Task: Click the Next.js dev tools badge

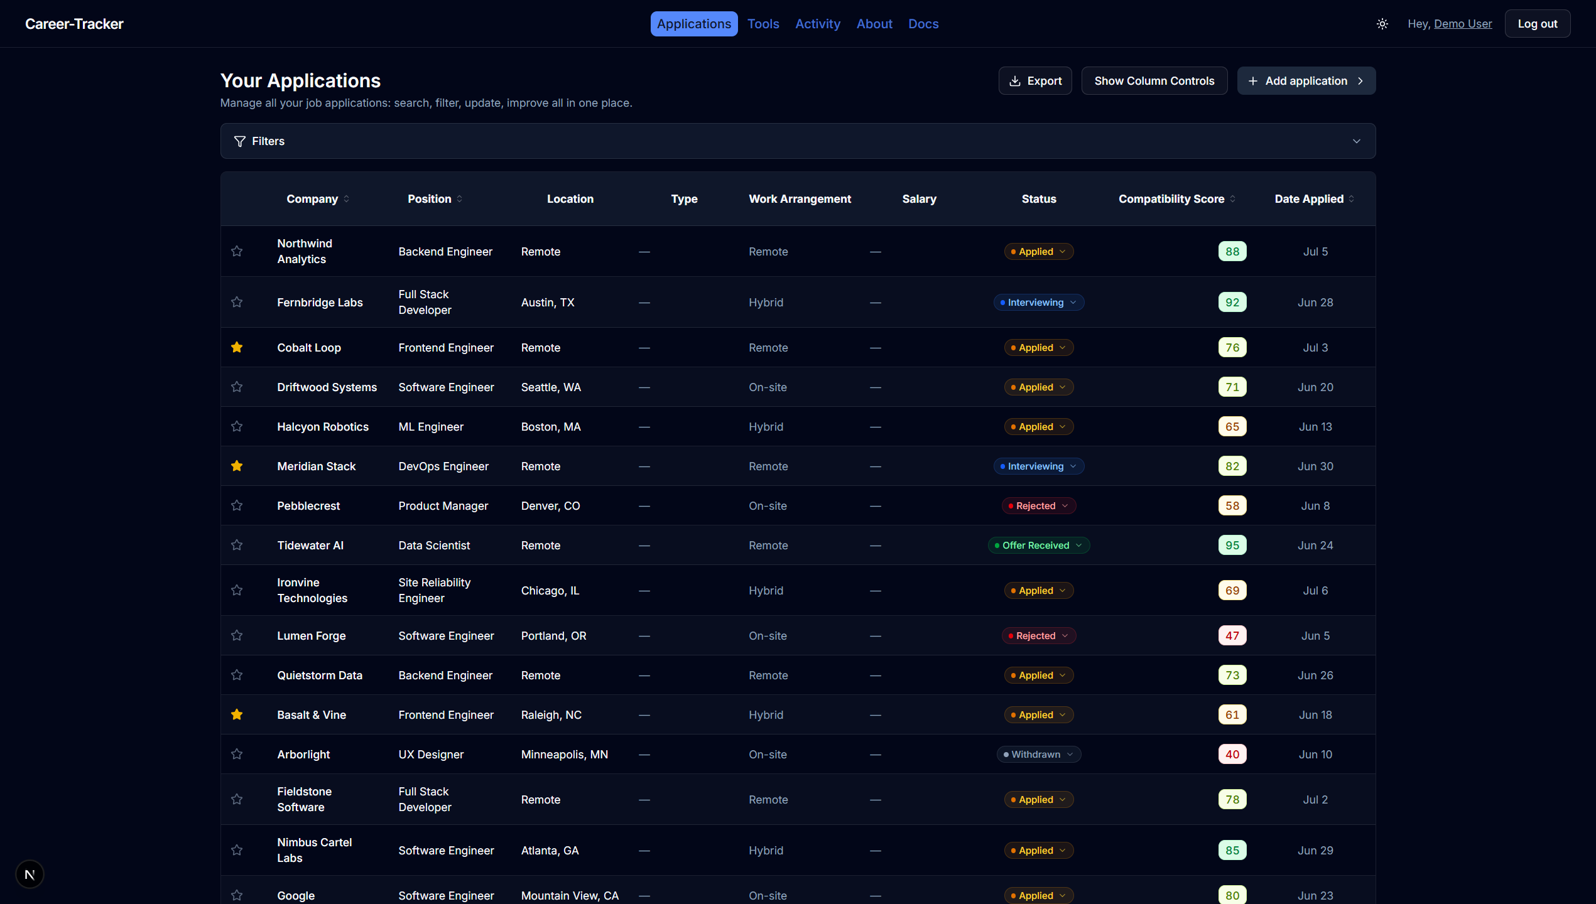Action: pyautogui.click(x=30, y=874)
